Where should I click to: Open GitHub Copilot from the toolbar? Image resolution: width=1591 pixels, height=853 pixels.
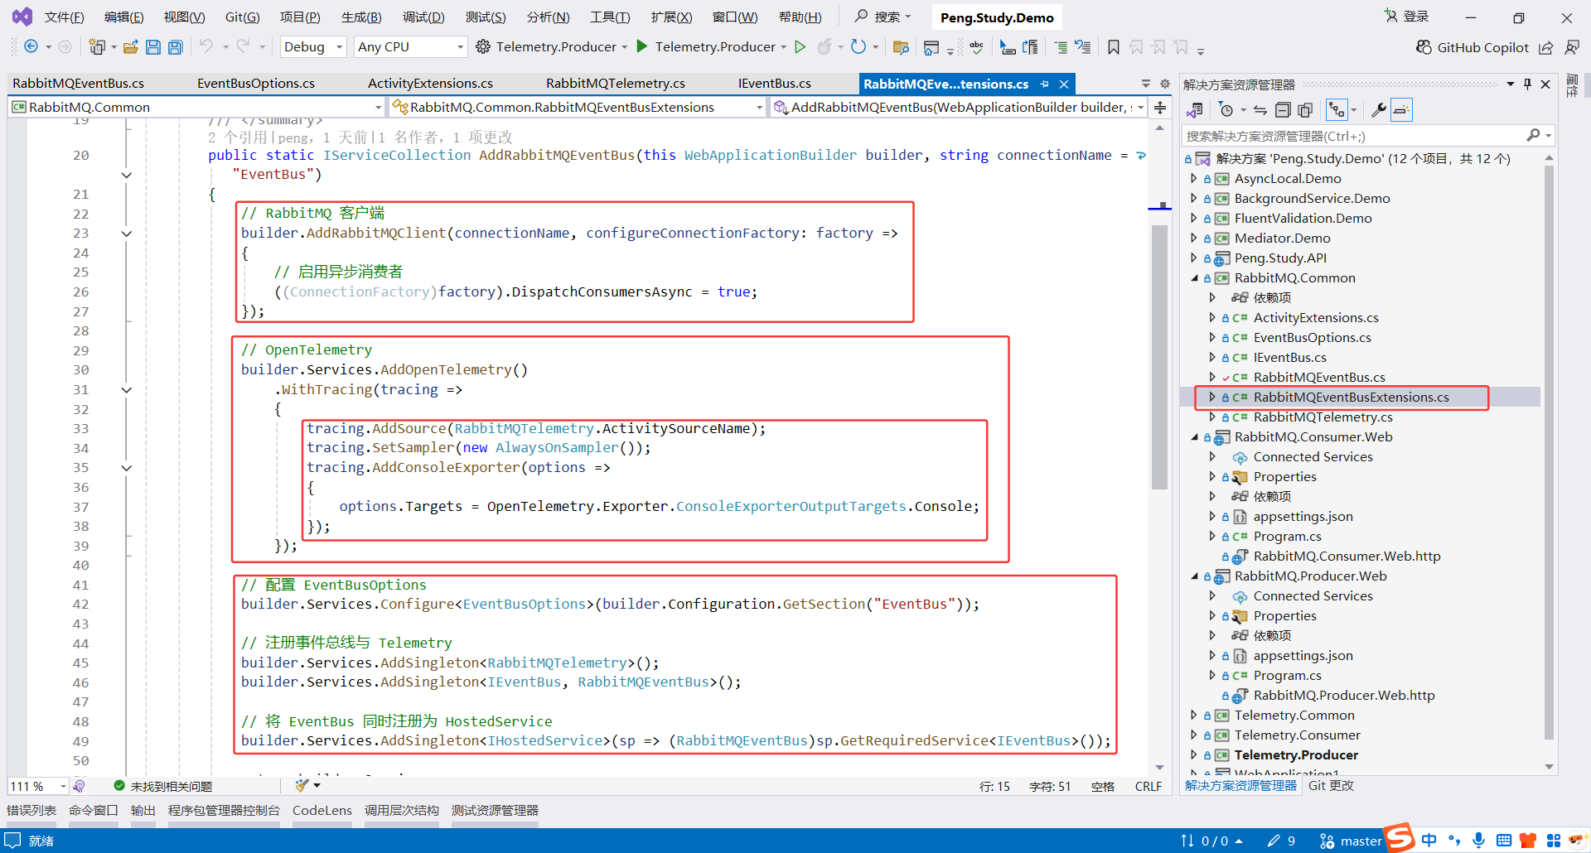coord(1472,47)
